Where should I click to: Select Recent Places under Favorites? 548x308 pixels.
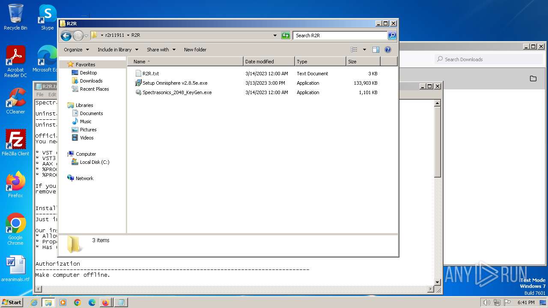94,89
